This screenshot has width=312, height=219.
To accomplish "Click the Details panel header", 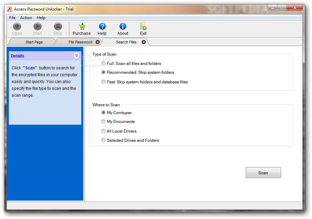I will 45,56.
